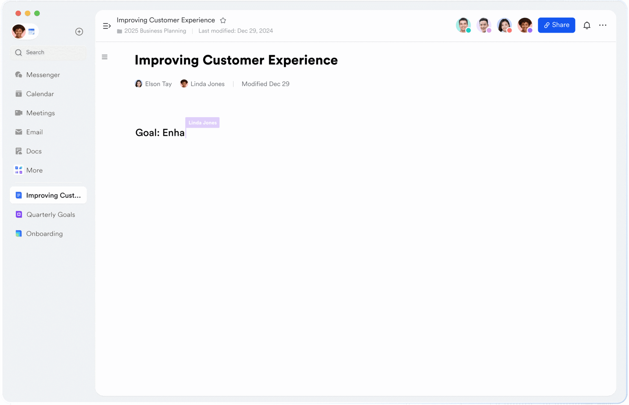
Task: Click the Share button
Action: pyautogui.click(x=556, y=25)
